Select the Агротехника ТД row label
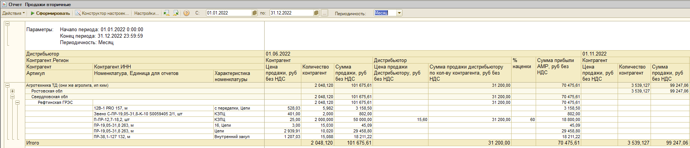 click(67, 86)
